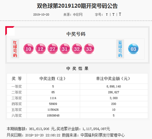Click red ball number 31
Screen dimensions: 152x139
65,49
